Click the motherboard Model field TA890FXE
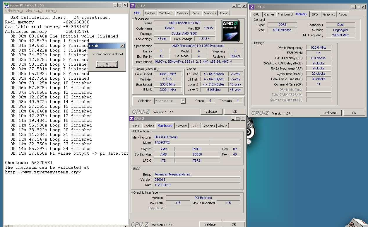Screen dimensions: 368x227 (181, 143)
